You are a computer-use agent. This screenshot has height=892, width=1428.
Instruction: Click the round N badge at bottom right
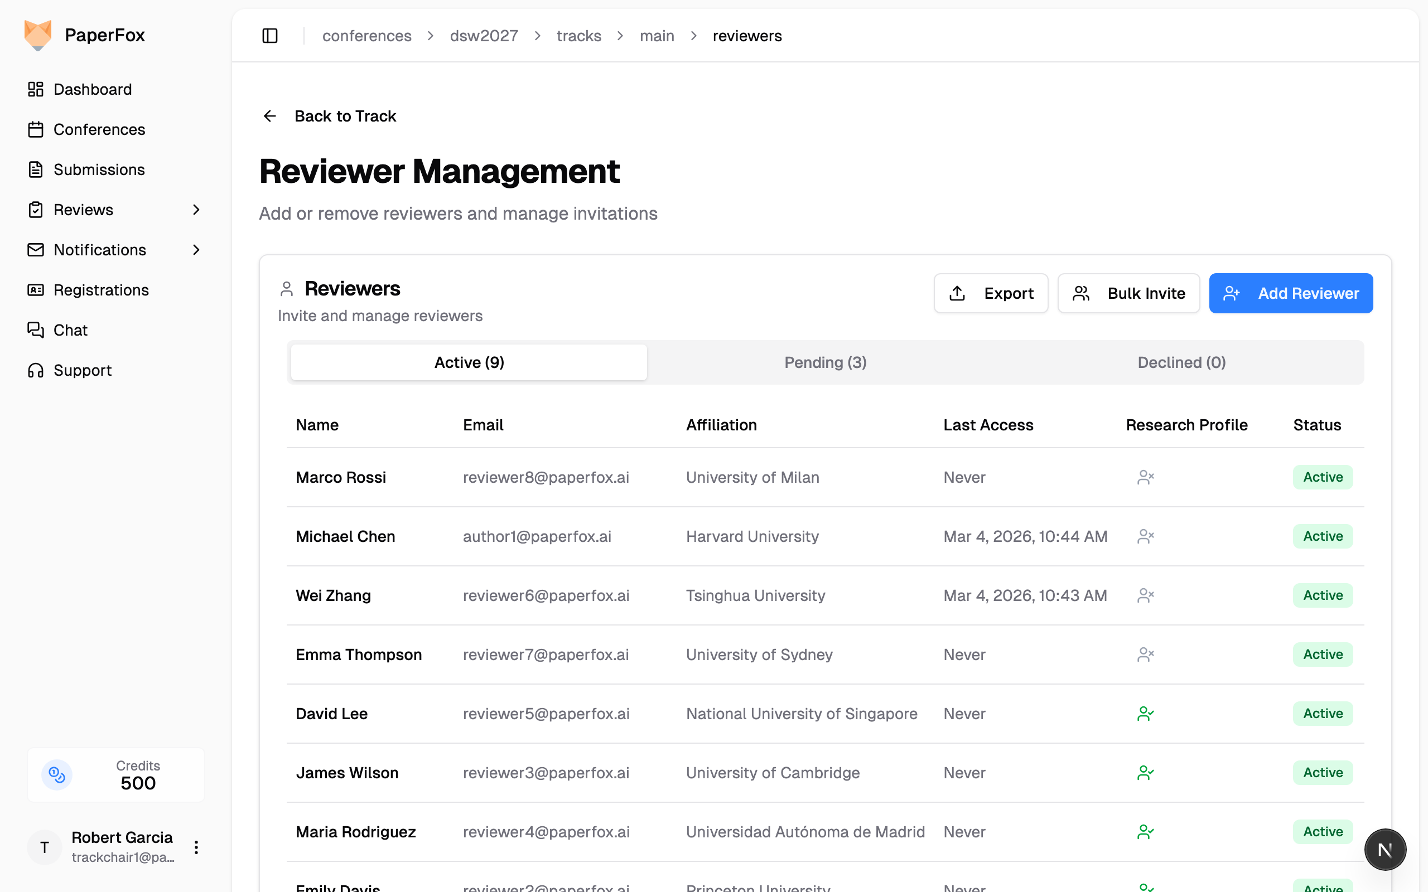point(1384,849)
